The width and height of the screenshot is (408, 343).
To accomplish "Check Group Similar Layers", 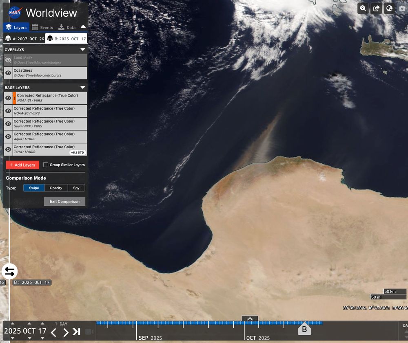I will coord(46,165).
